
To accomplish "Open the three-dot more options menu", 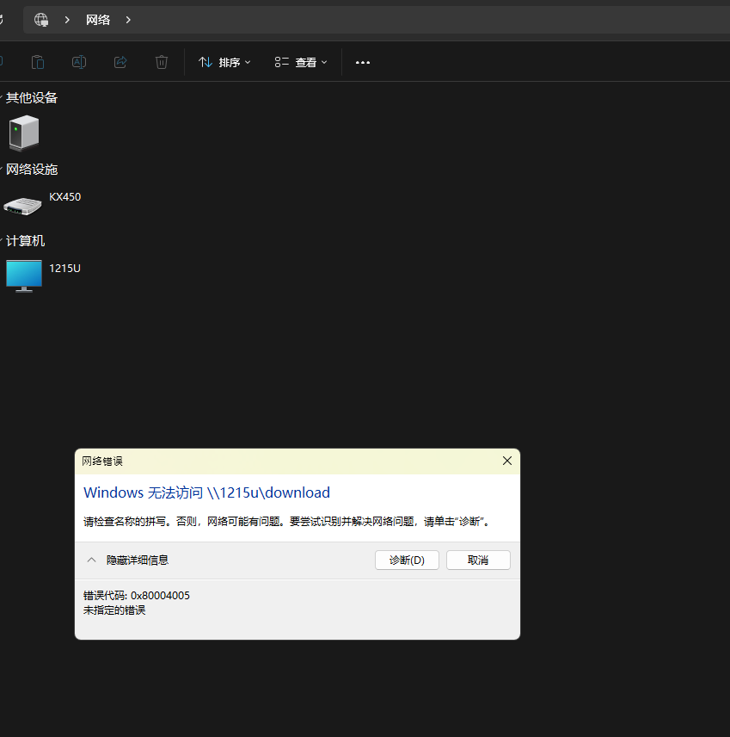I will tap(362, 62).
